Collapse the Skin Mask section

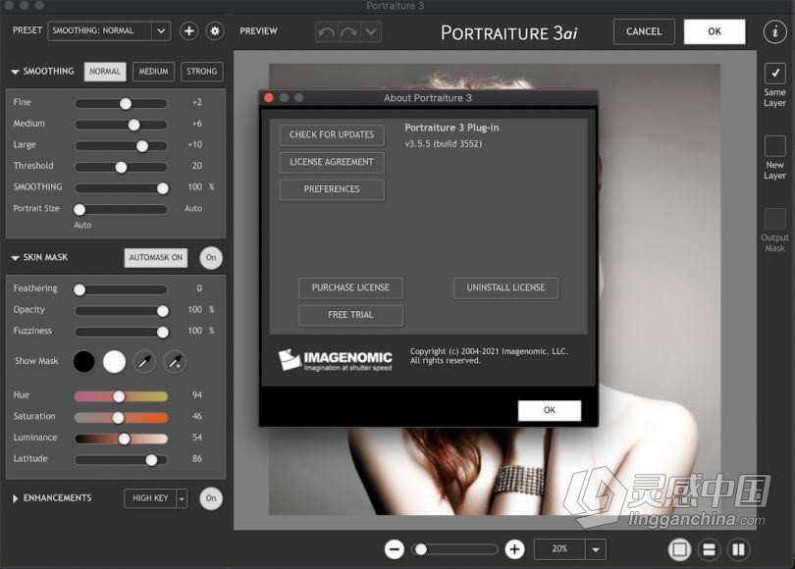click(x=13, y=257)
